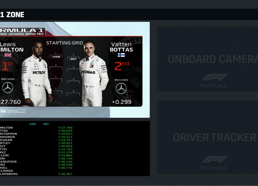This screenshot has width=258, height=186.
Task: Open the Onboard Camera panel
Action: click(207, 59)
